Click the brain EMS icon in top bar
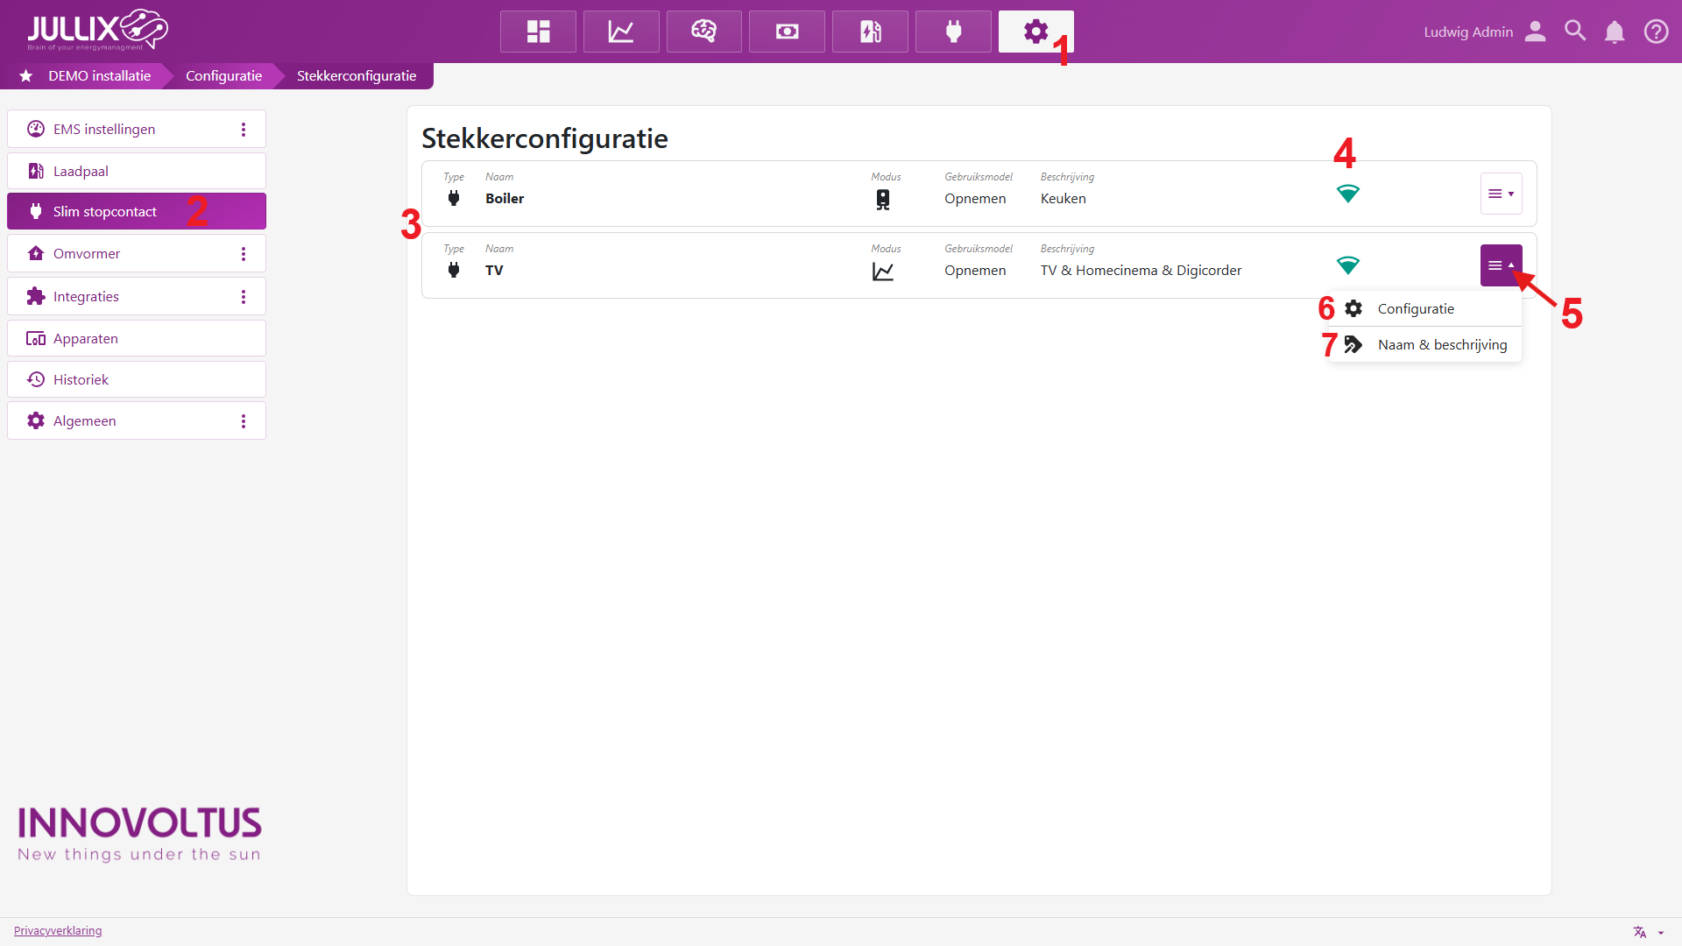Image resolution: width=1682 pixels, height=946 pixels. [x=703, y=32]
